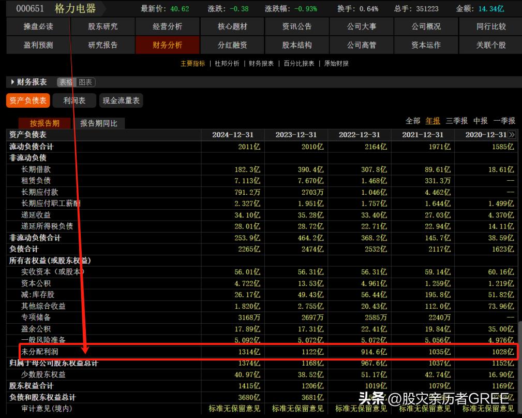Select the 资本公积 row label

(36, 283)
